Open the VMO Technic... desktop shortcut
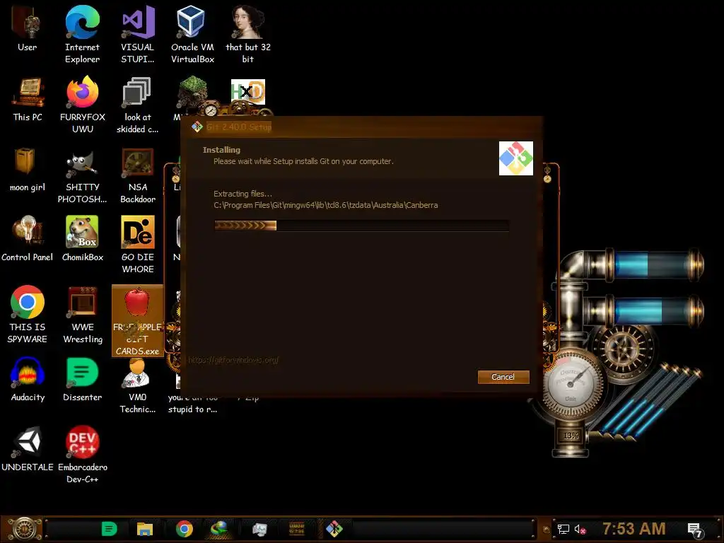 (138, 385)
